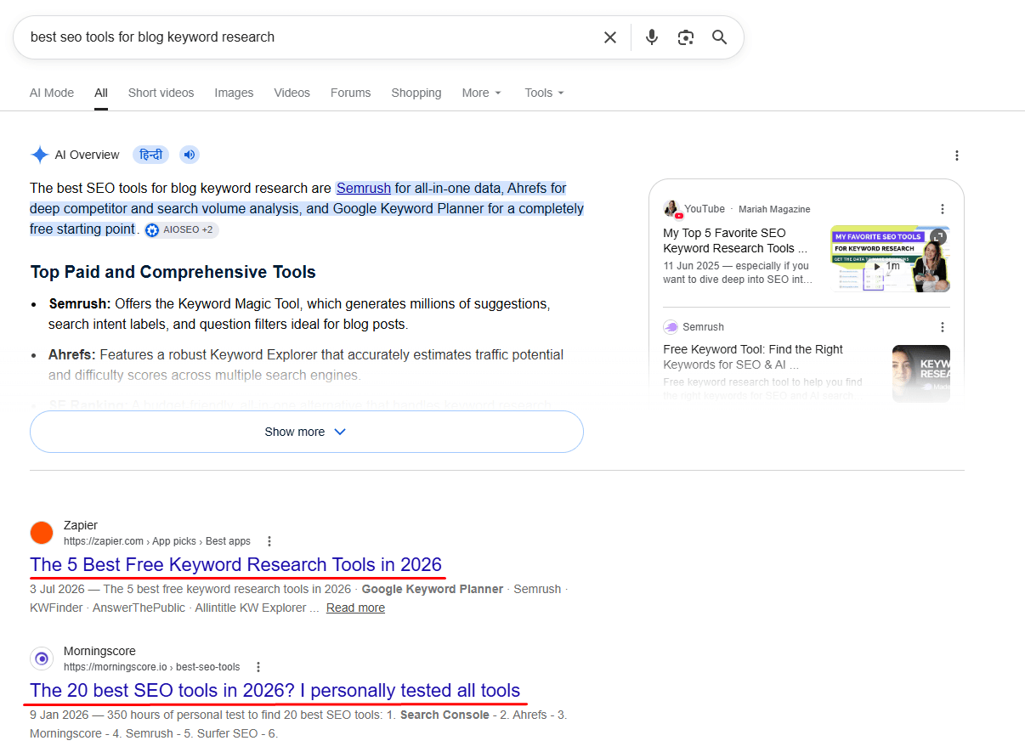This screenshot has height=752, width=1025.
Task: Clear the search query with the X icon
Action: (x=610, y=37)
